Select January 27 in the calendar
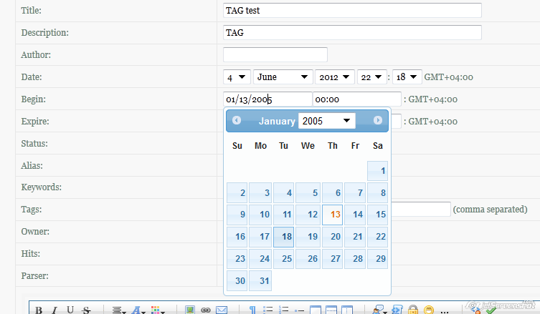 point(332,259)
